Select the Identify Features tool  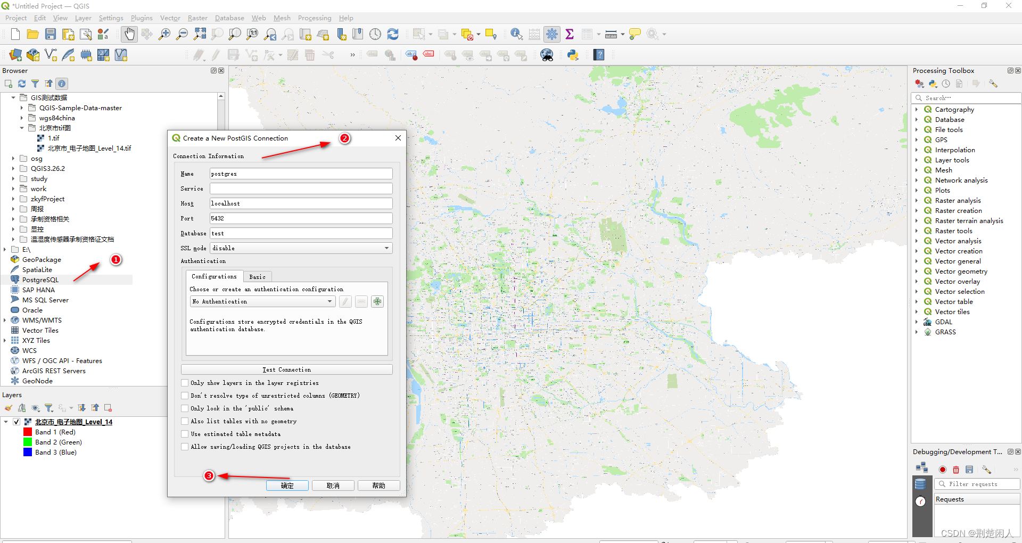(516, 35)
